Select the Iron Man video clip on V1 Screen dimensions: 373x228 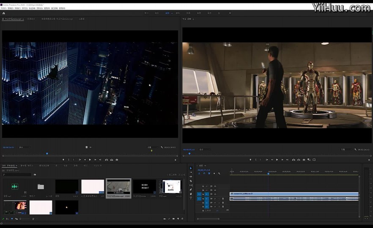(x=294, y=194)
